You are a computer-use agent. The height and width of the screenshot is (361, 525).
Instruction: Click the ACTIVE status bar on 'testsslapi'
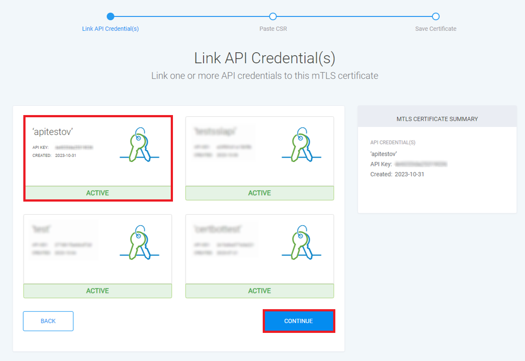click(x=259, y=193)
